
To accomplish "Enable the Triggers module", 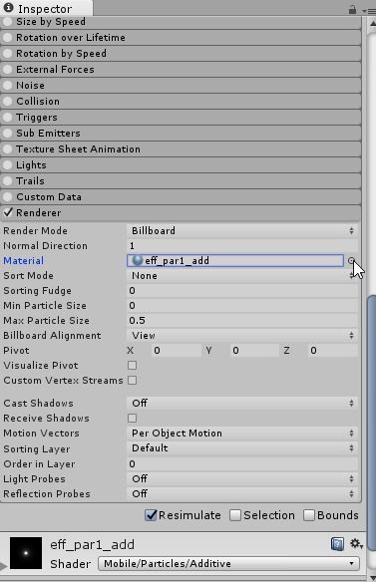I will 7,118.
